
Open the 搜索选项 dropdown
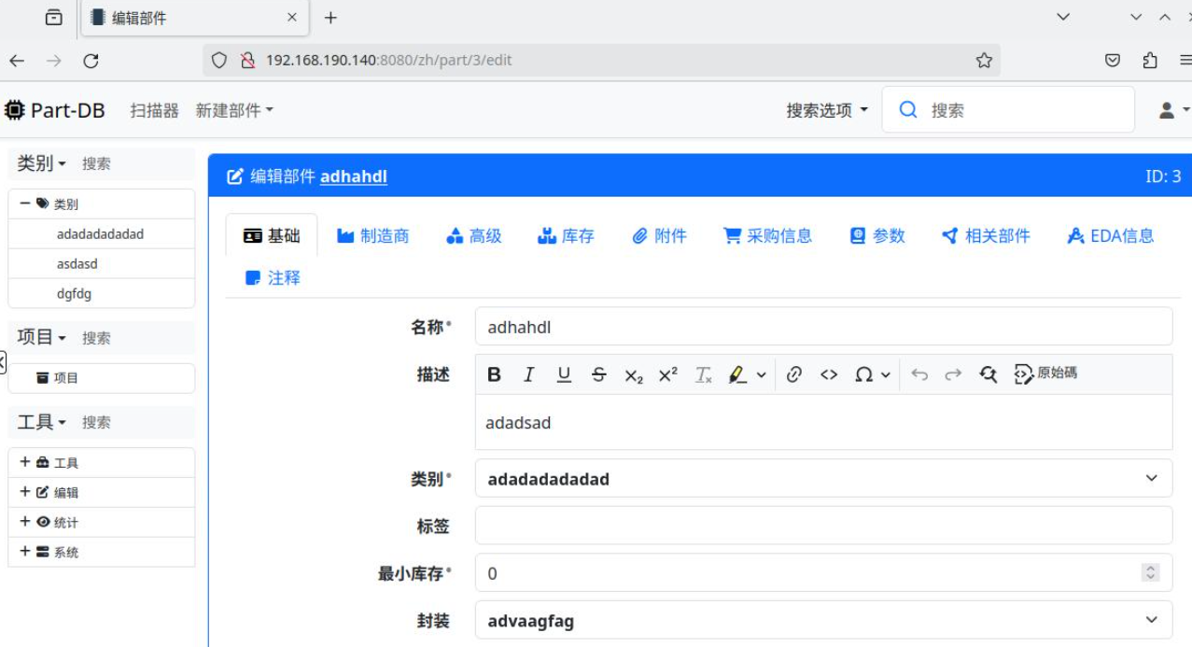pyautogui.click(x=827, y=110)
